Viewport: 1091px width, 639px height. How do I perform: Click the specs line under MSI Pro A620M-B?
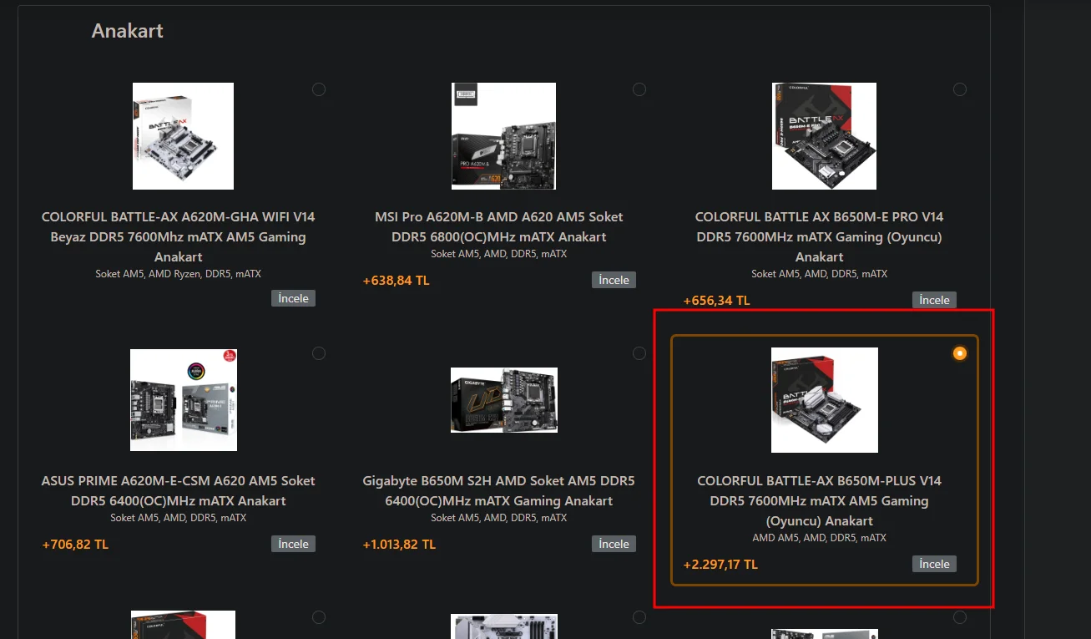coord(499,254)
